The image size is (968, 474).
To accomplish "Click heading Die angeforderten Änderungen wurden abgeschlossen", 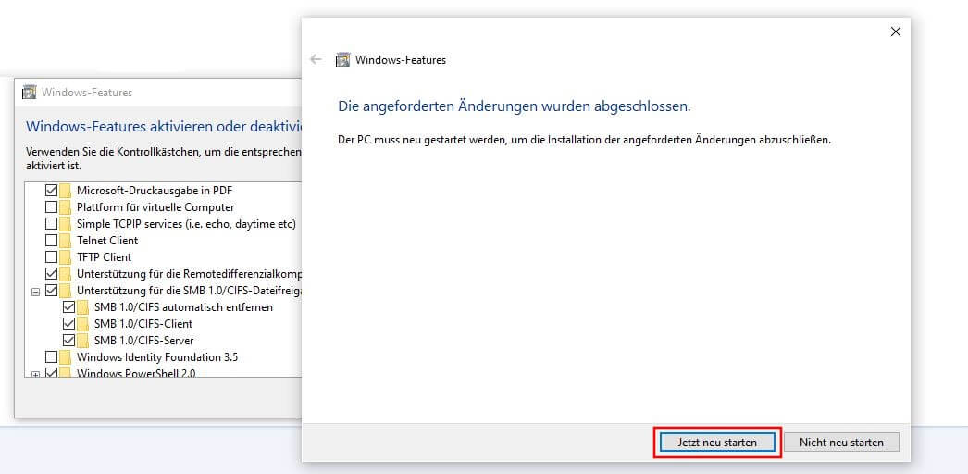I will pyautogui.click(x=515, y=106).
